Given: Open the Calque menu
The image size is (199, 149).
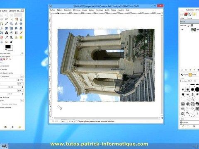Looking at the screenshot, I should (92, 10).
